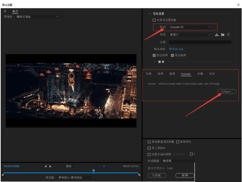Close the export settings dialog
Viewport: 242px width, 182px height.
pyautogui.click(x=238, y=4)
